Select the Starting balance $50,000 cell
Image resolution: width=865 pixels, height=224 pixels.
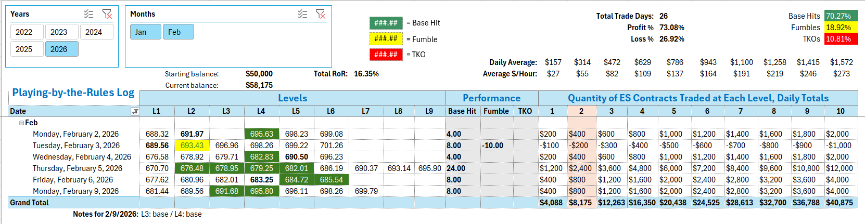(x=259, y=74)
